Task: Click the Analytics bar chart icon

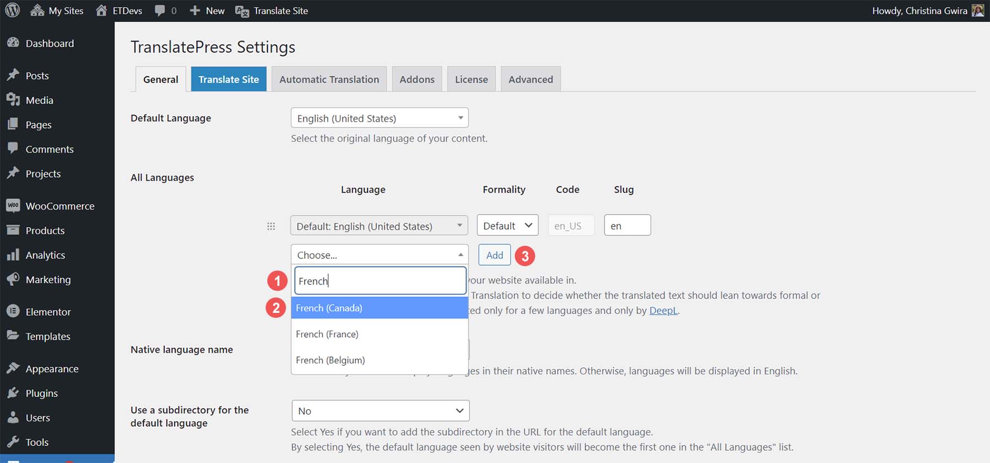Action: [x=13, y=255]
